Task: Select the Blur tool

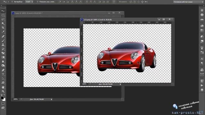Action: [x=3, y=61]
